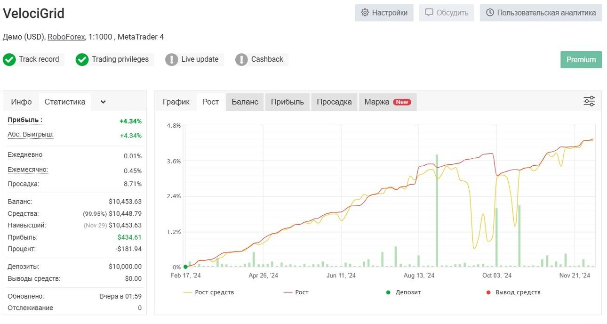Click the green Premium button
Image resolution: width=607 pixels, height=324 pixels.
581,59
